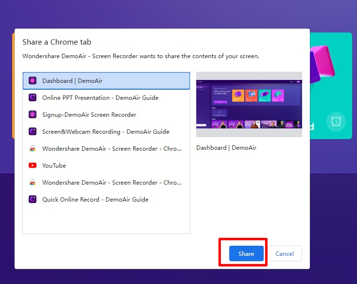357x284 pixels.
Task: Click the Signup-DemoAir favicon icon
Action: click(x=33, y=114)
